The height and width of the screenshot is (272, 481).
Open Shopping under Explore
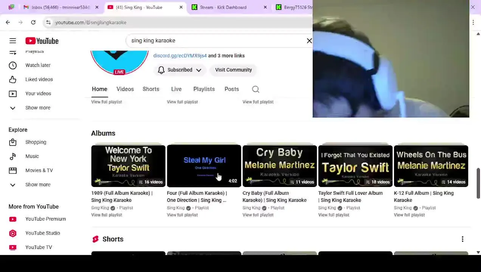[x=36, y=142]
